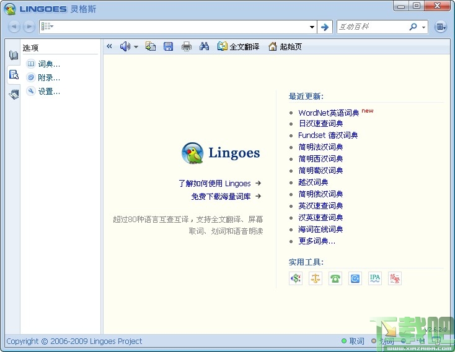The height and width of the screenshot is (352, 455).
Task: Click the magnifier search icon
Action: pos(413,27)
